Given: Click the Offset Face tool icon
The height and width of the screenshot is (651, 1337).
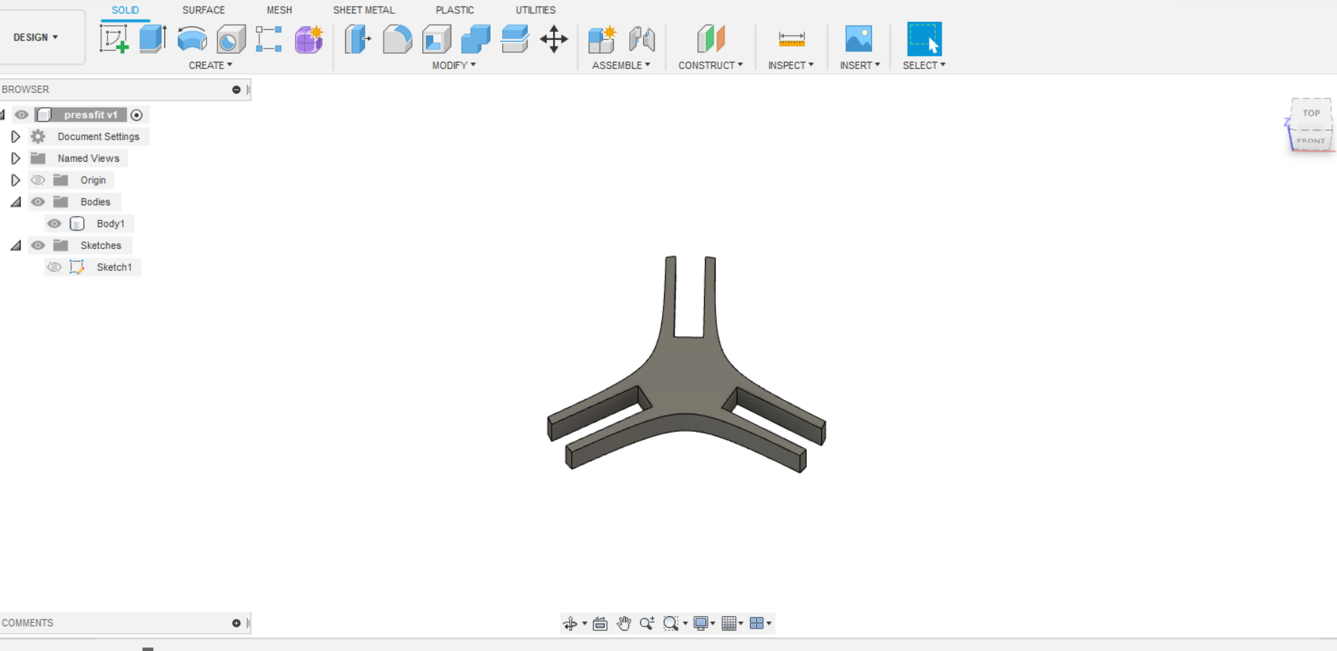Looking at the screenshot, I should 514,39.
